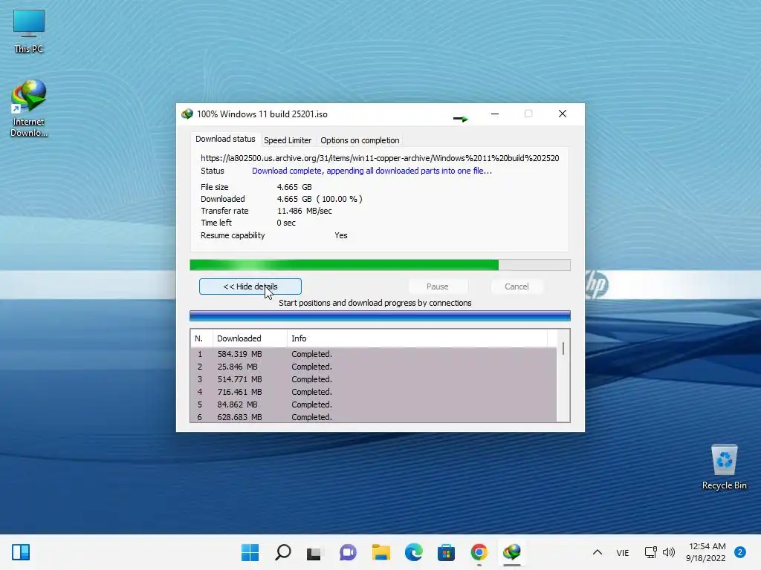Click Time left value 0 sec

pyautogui.click(x=286, y=223)
